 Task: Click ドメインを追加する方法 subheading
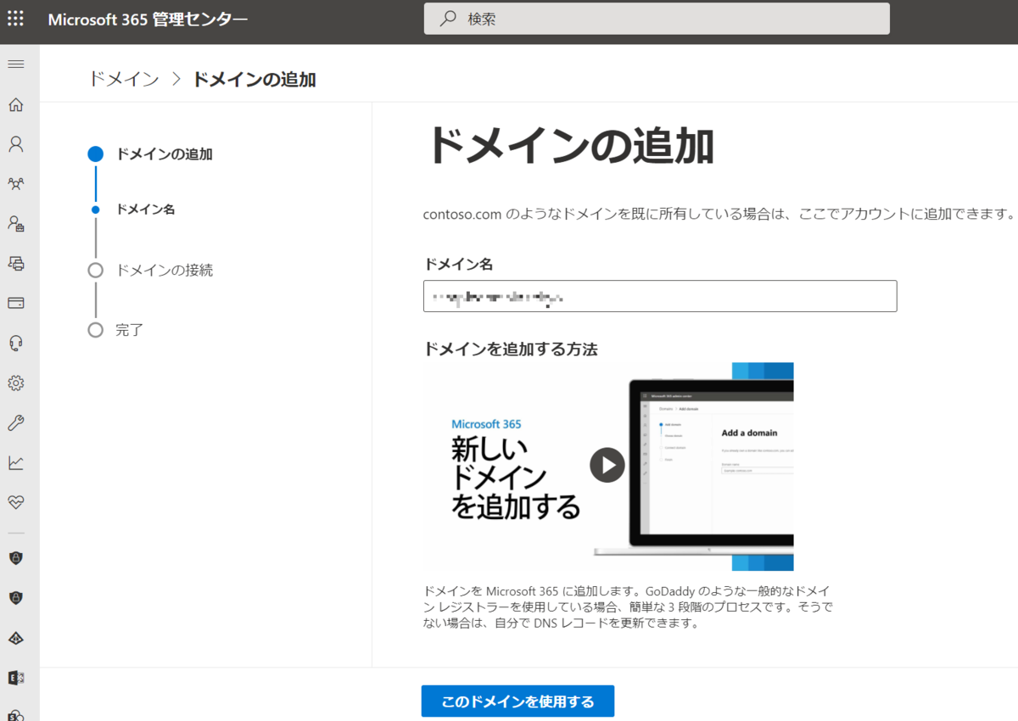(x=511, y=349)
